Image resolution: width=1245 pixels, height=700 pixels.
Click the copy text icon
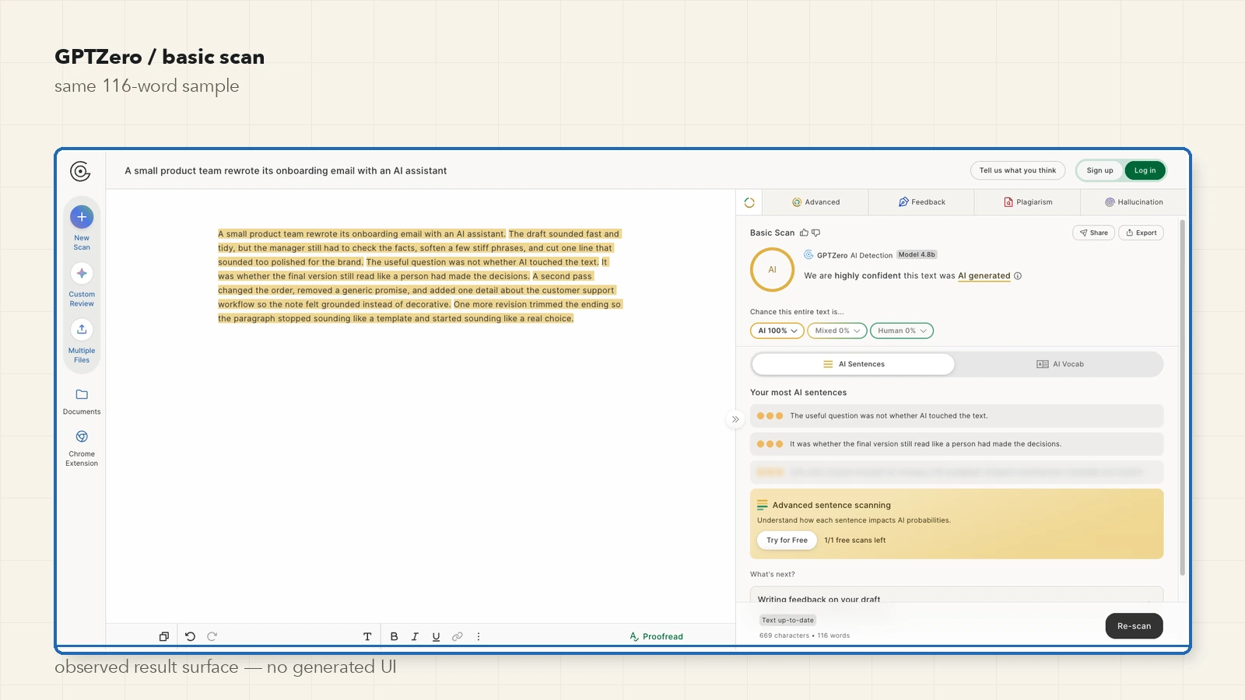click(163, 636)
